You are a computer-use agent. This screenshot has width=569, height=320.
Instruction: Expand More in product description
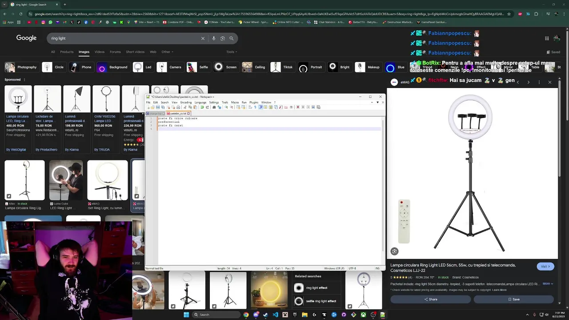(548, 284)
